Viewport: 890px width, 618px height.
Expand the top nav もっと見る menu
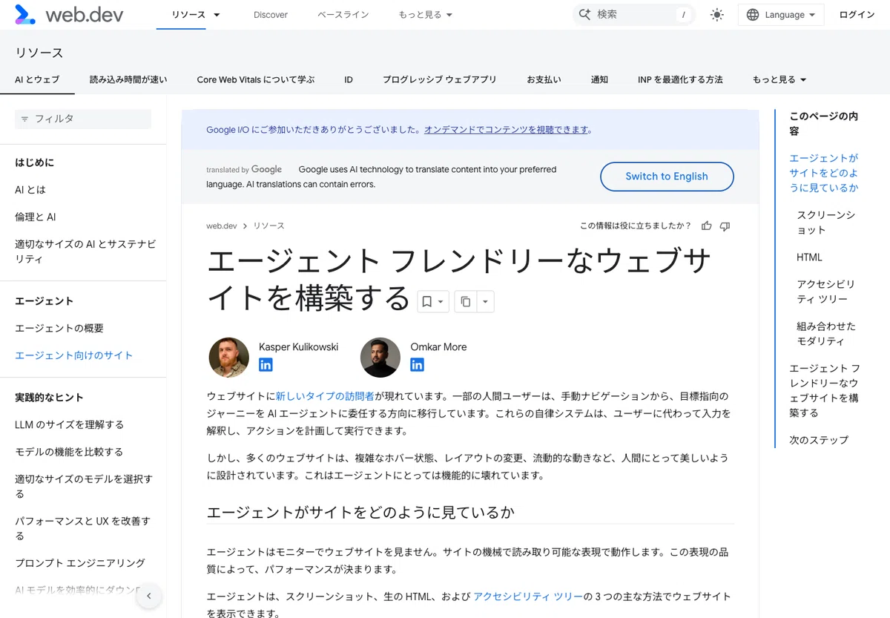pyautogui.click(x=425, y=15)
